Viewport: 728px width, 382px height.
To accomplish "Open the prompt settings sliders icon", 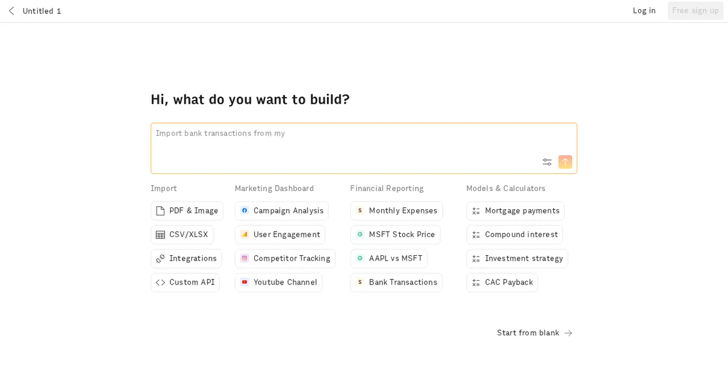I will coord(547,162).
